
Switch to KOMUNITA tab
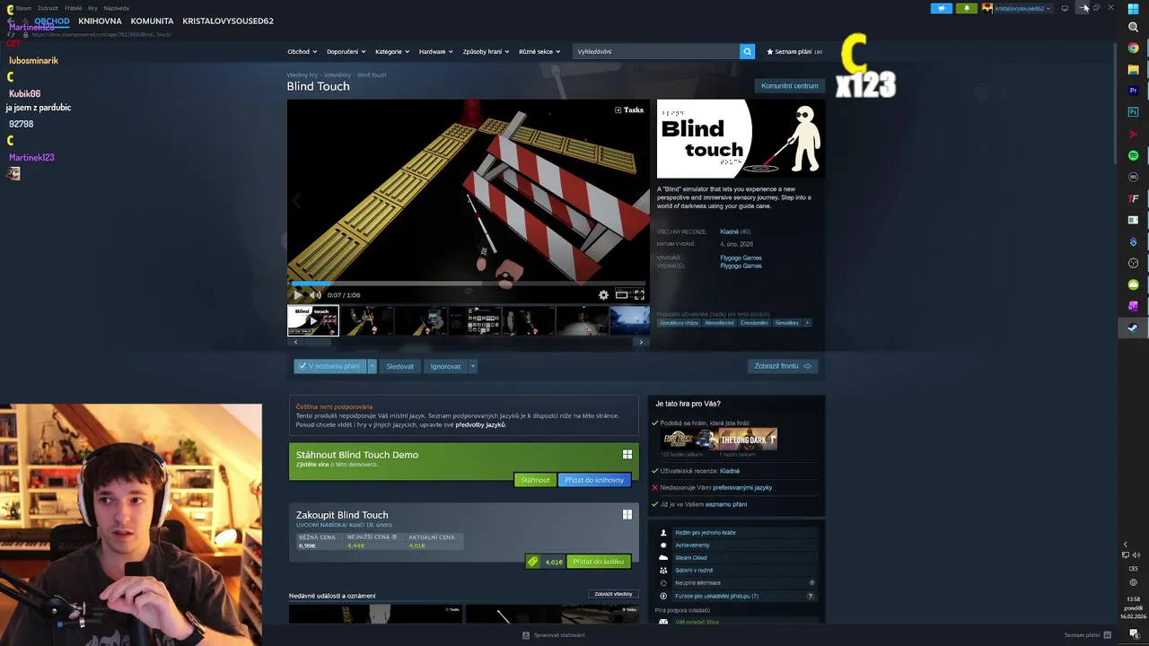coord(152,21)
